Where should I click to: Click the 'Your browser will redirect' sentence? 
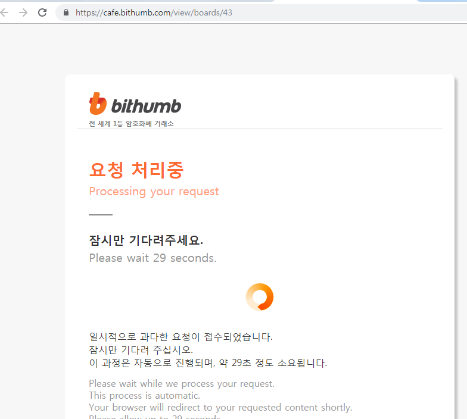220,407
